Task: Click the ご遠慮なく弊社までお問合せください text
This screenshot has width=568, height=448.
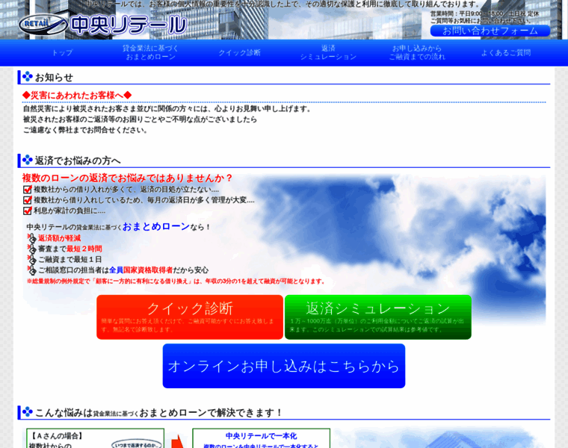Action: (85, 130)
